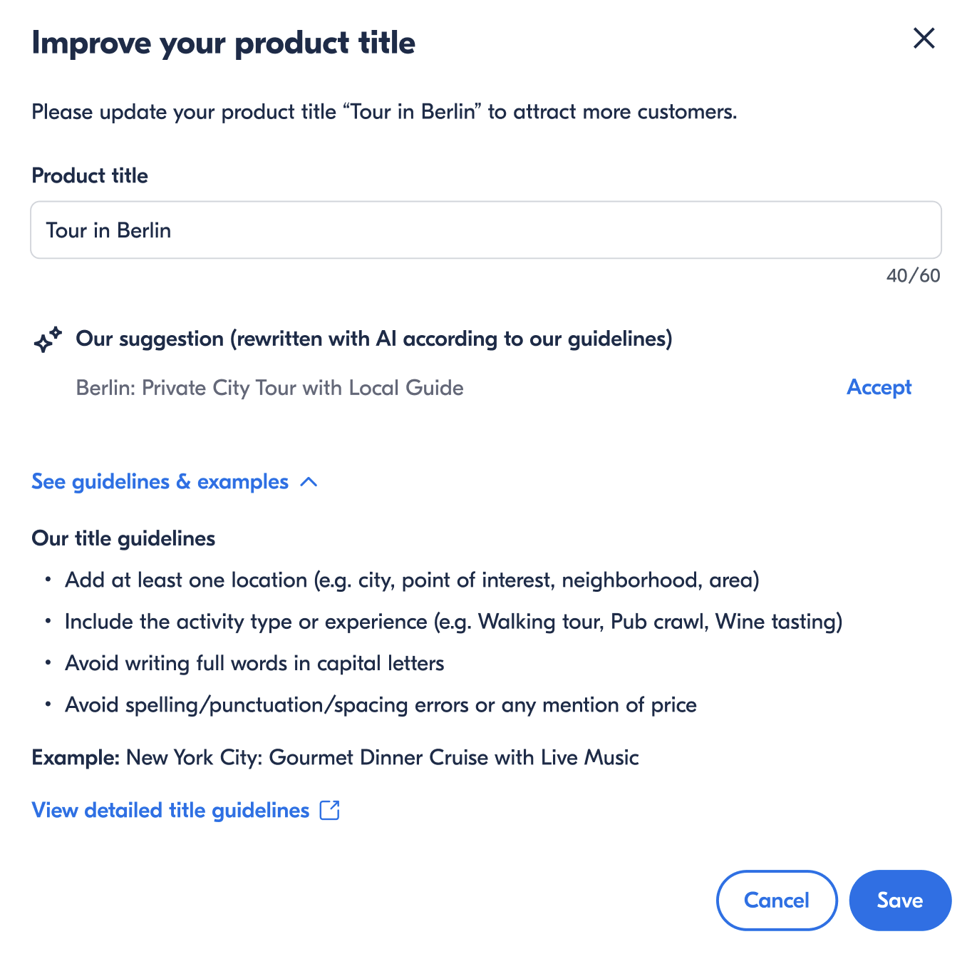Select the suggested title text about Private City Tour
This screenshot has height=954, width=972.
269,388
